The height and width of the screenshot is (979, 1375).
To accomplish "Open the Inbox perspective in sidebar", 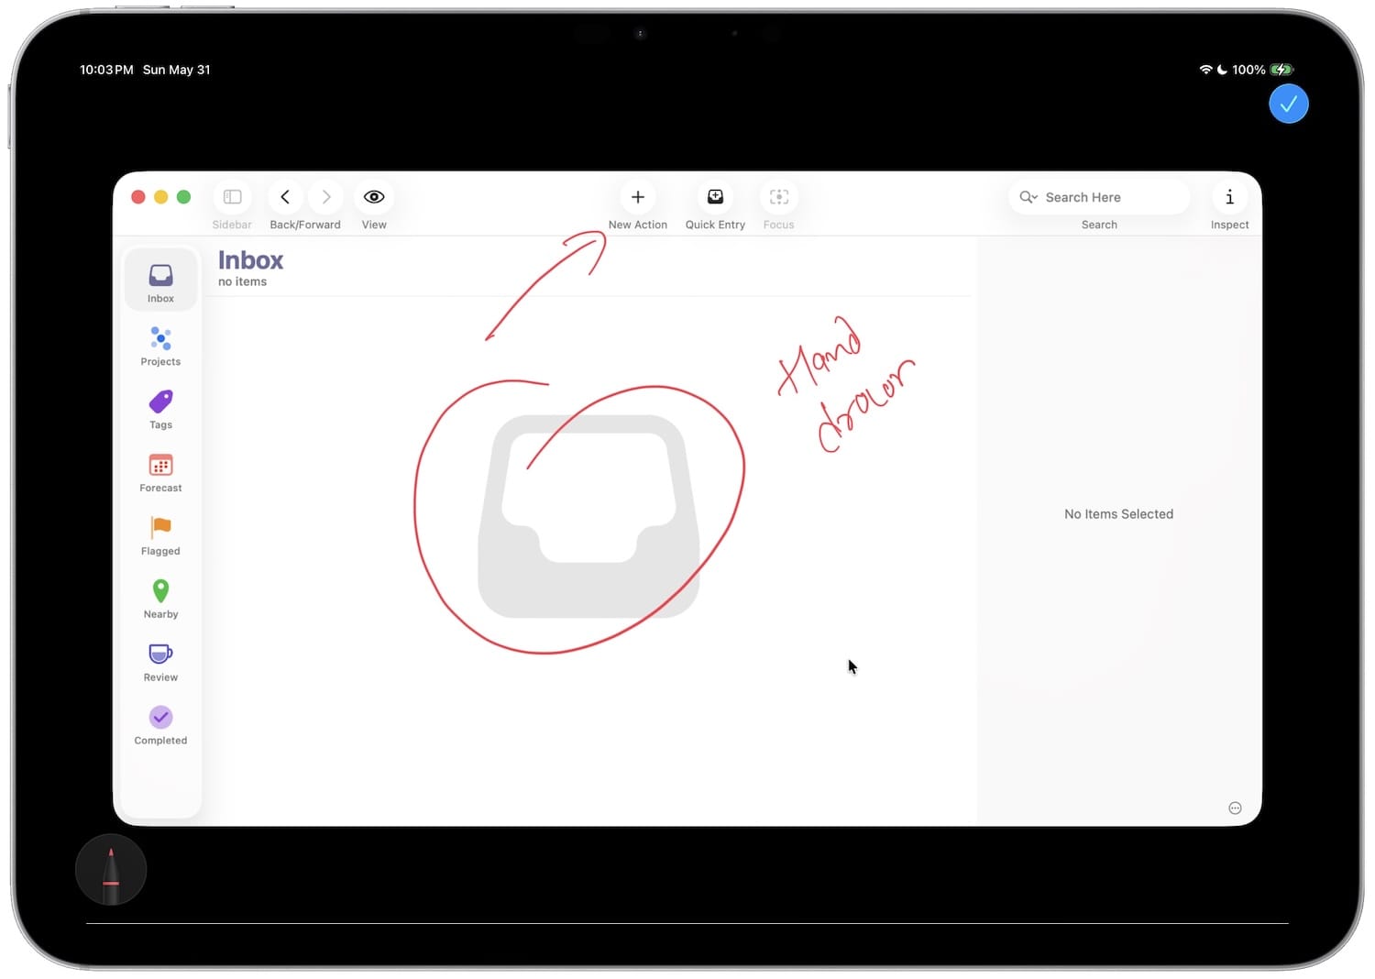I will click(160, 280).
